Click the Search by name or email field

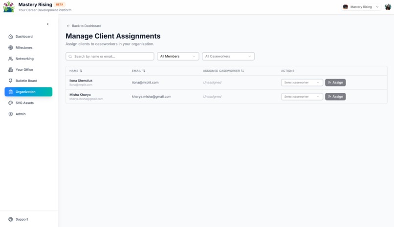pyautogui.click(x=110, y=56)
